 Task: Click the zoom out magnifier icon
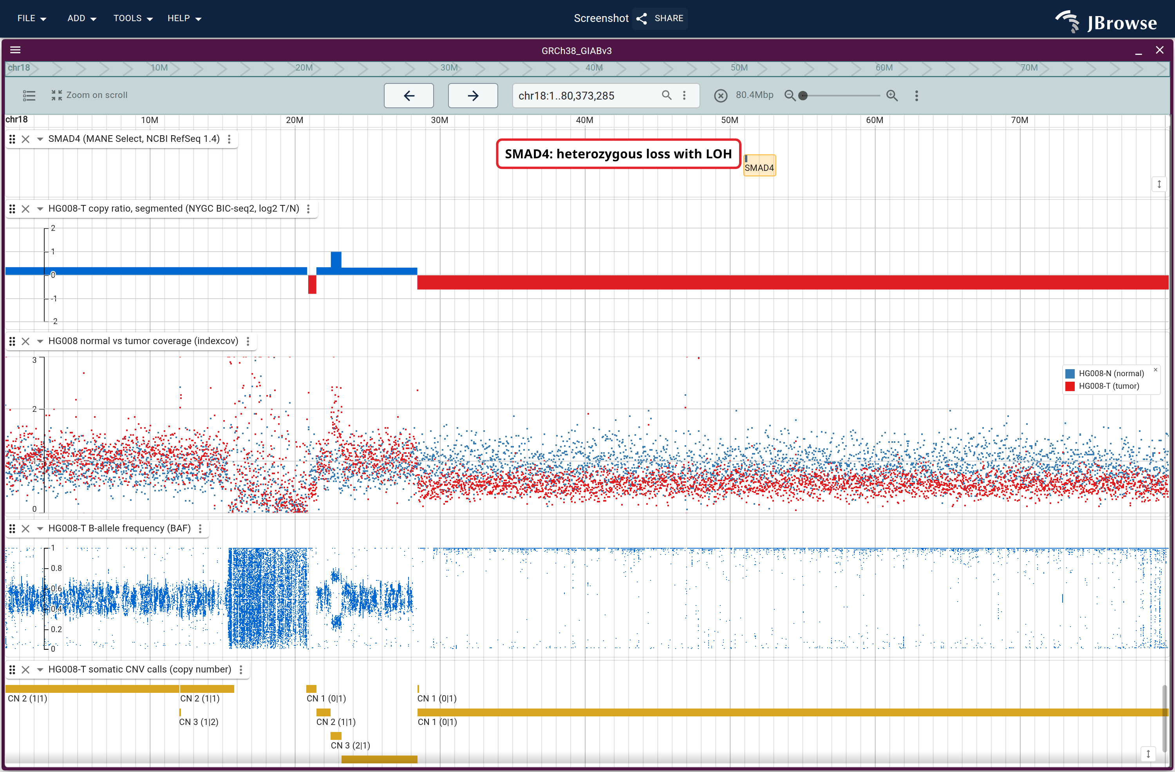(790, 95)
